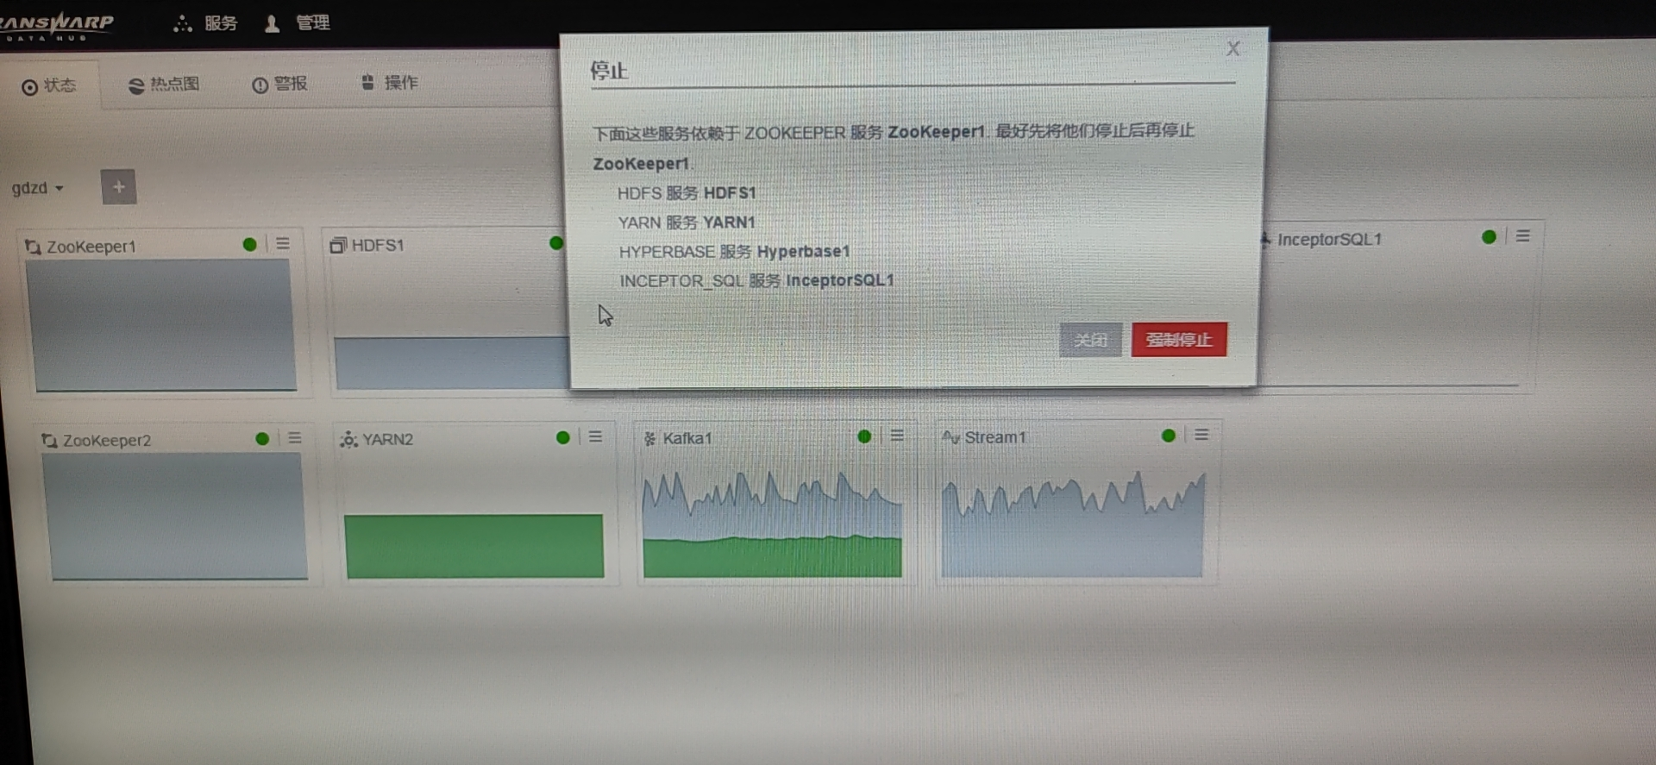Screen dimensions: 1656x765
Task: Open the ZooKeeper1 service title
Action: pyautogui.click(x=91, y=247)
